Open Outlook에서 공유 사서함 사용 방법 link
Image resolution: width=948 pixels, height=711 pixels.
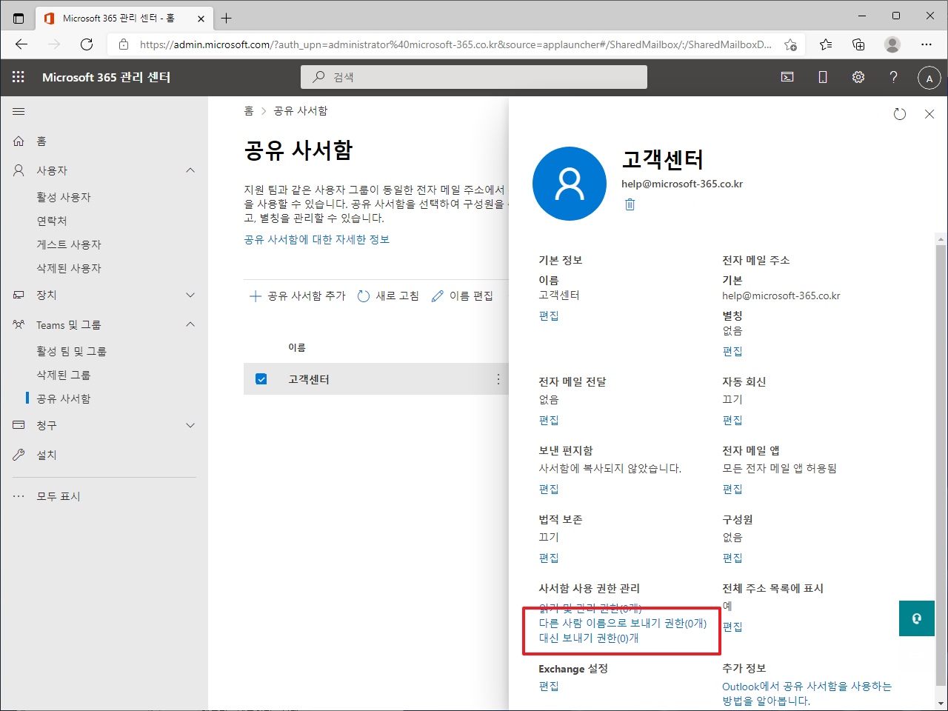807,694
